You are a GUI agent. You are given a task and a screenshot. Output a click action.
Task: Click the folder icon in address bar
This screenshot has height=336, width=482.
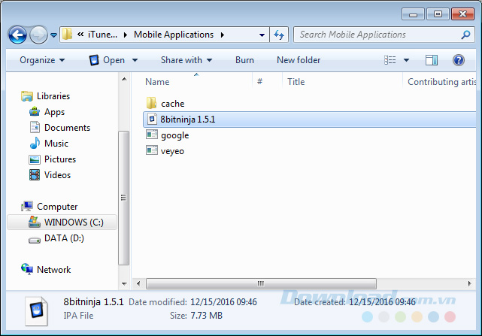(67, 35)
